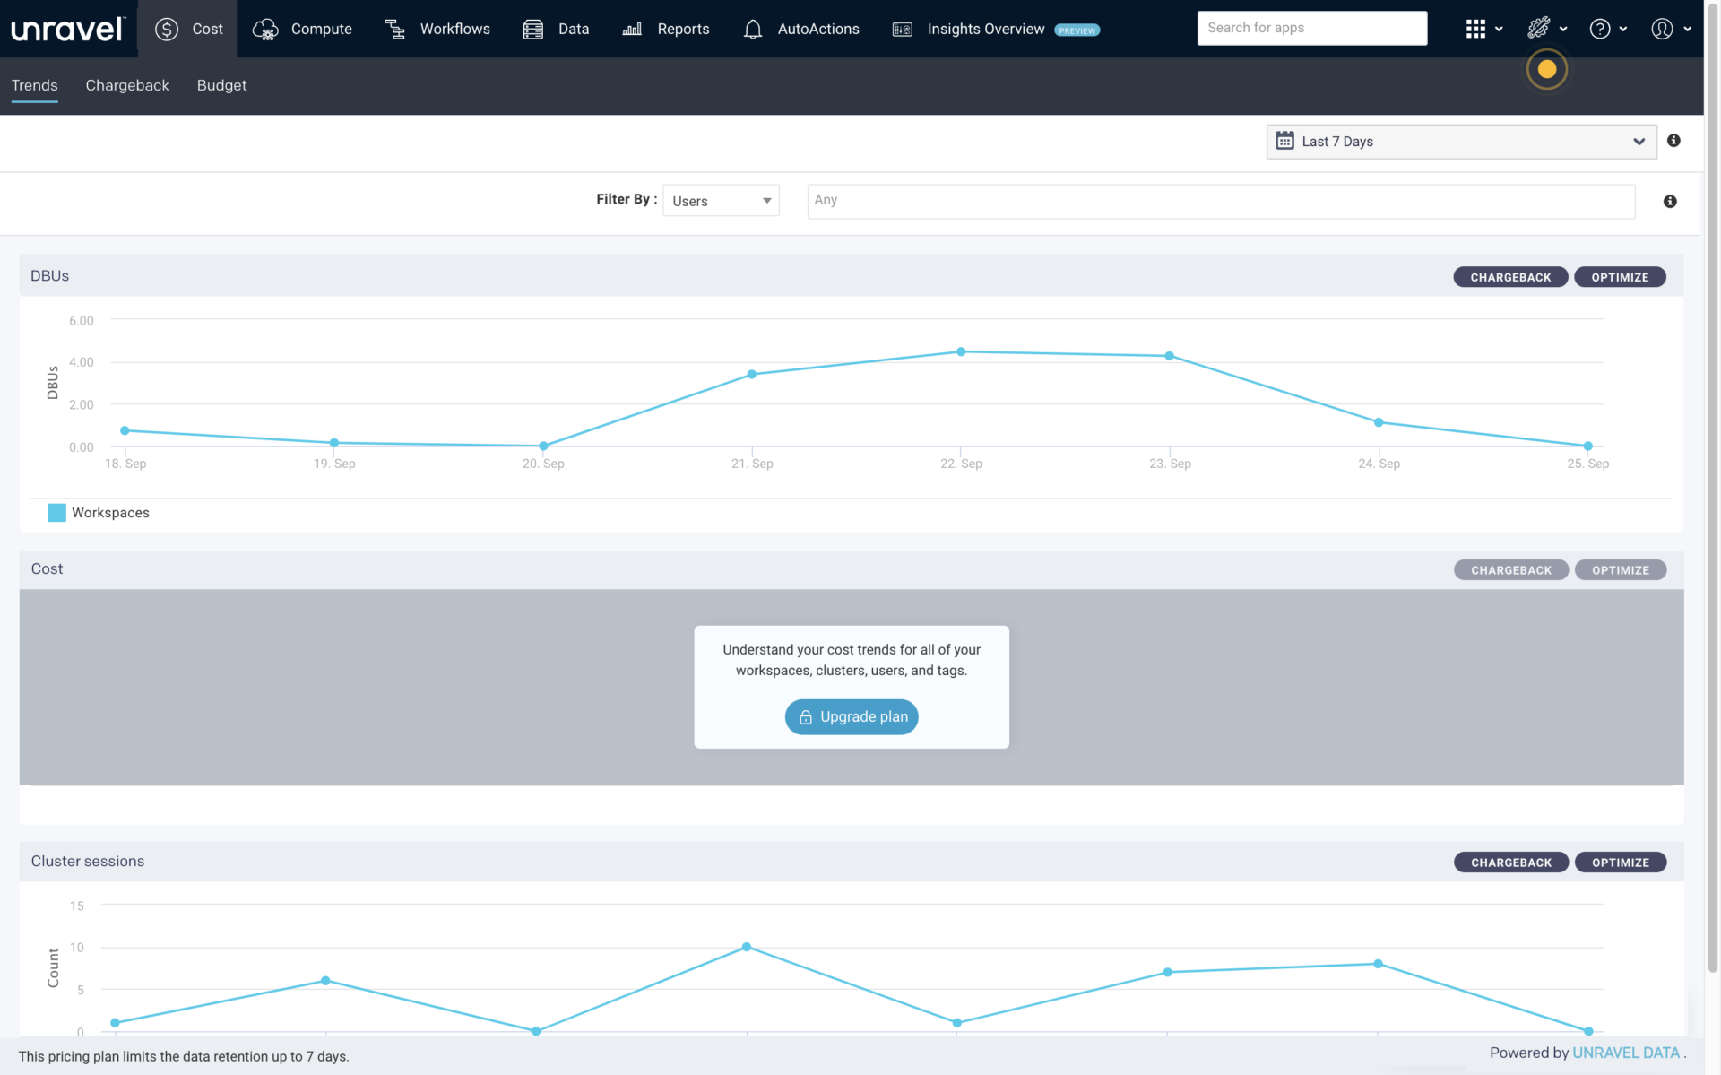Select the Budget tab

coord(221,85)
